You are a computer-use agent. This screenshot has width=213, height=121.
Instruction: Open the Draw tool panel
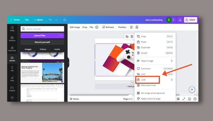(12, 79)
